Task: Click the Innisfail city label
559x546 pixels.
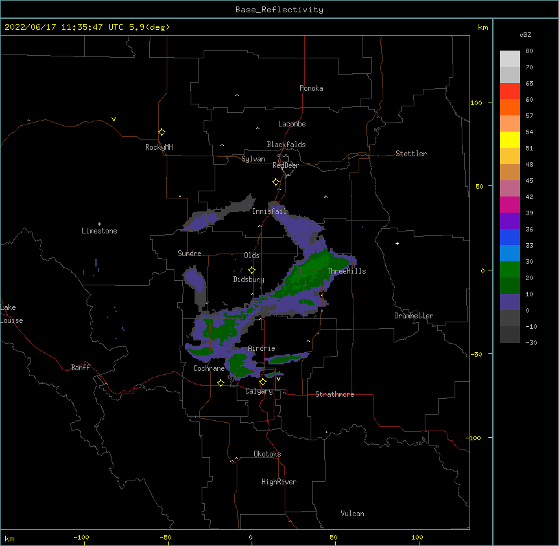Action: click(269, 211)
